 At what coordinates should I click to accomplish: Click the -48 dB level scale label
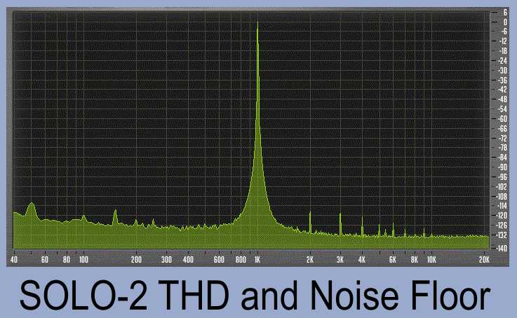pyautogui.click(x=503, y=99)
